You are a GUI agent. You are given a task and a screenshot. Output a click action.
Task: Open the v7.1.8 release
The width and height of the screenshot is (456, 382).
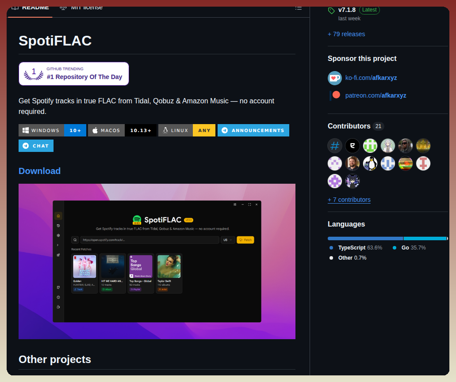(x=347, y=10)
